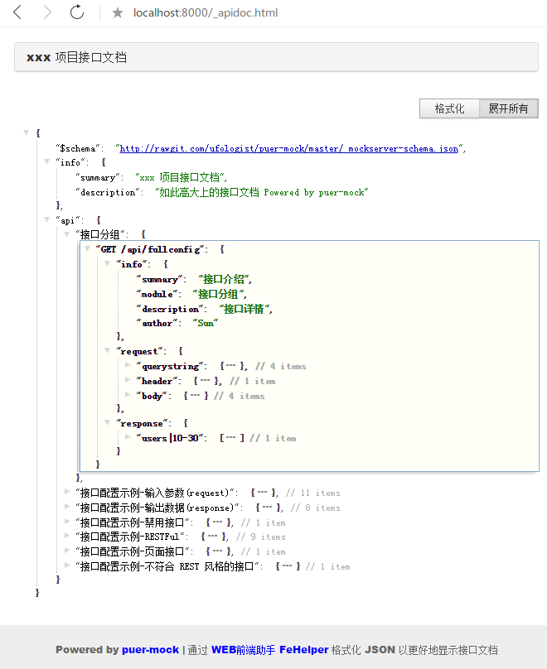The width and height of the screenshot is (547, 669).
Task: Collapse the top-level "info" node
Action: click(x=47, y=161)
